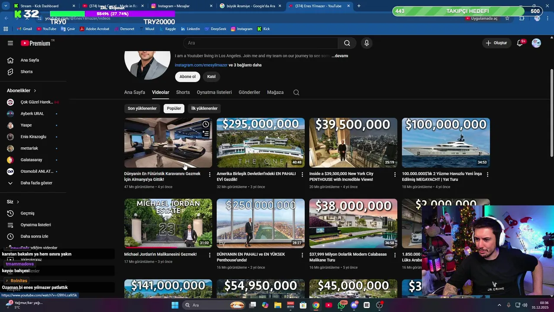This screenshot has height=312, width=554.
Task: Open Chrome tab list dropdown arrow
Action: click(6, 6)
